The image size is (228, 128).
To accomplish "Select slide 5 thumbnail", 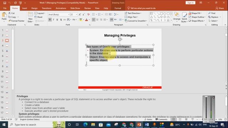I will pyautogui.click(x=7, y=51).
